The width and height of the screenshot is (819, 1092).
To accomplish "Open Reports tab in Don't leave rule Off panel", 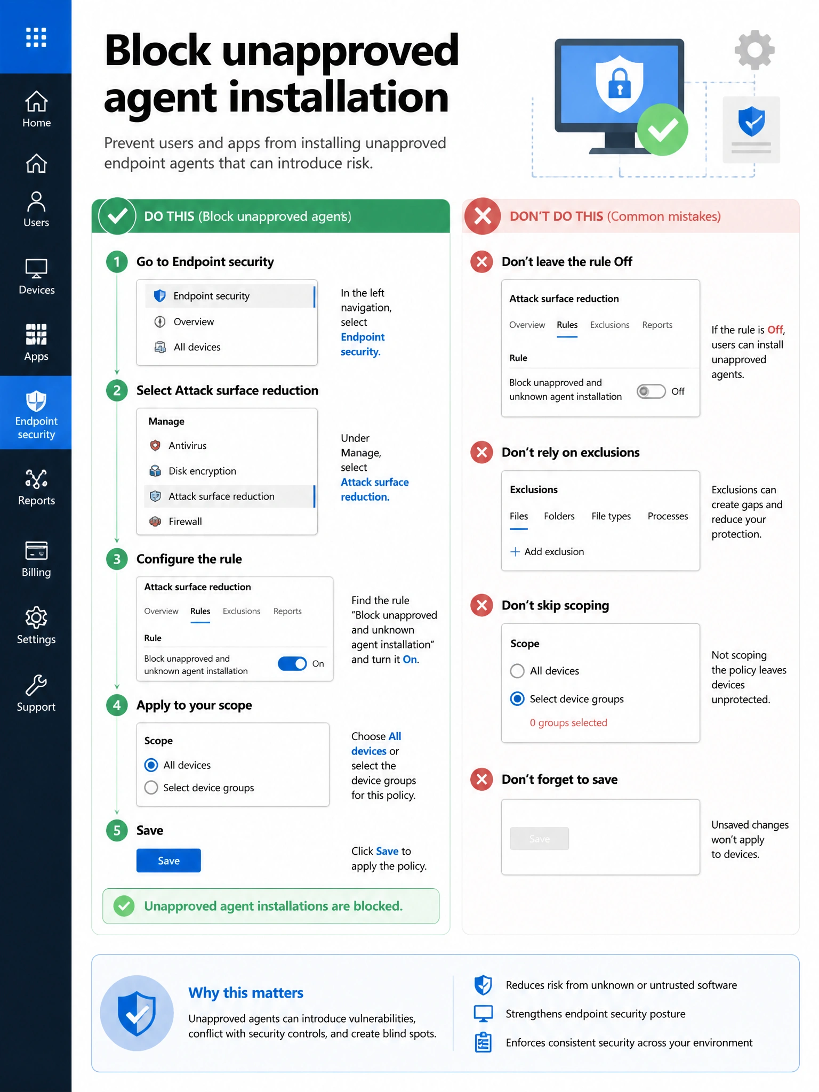I will [657, 325].
